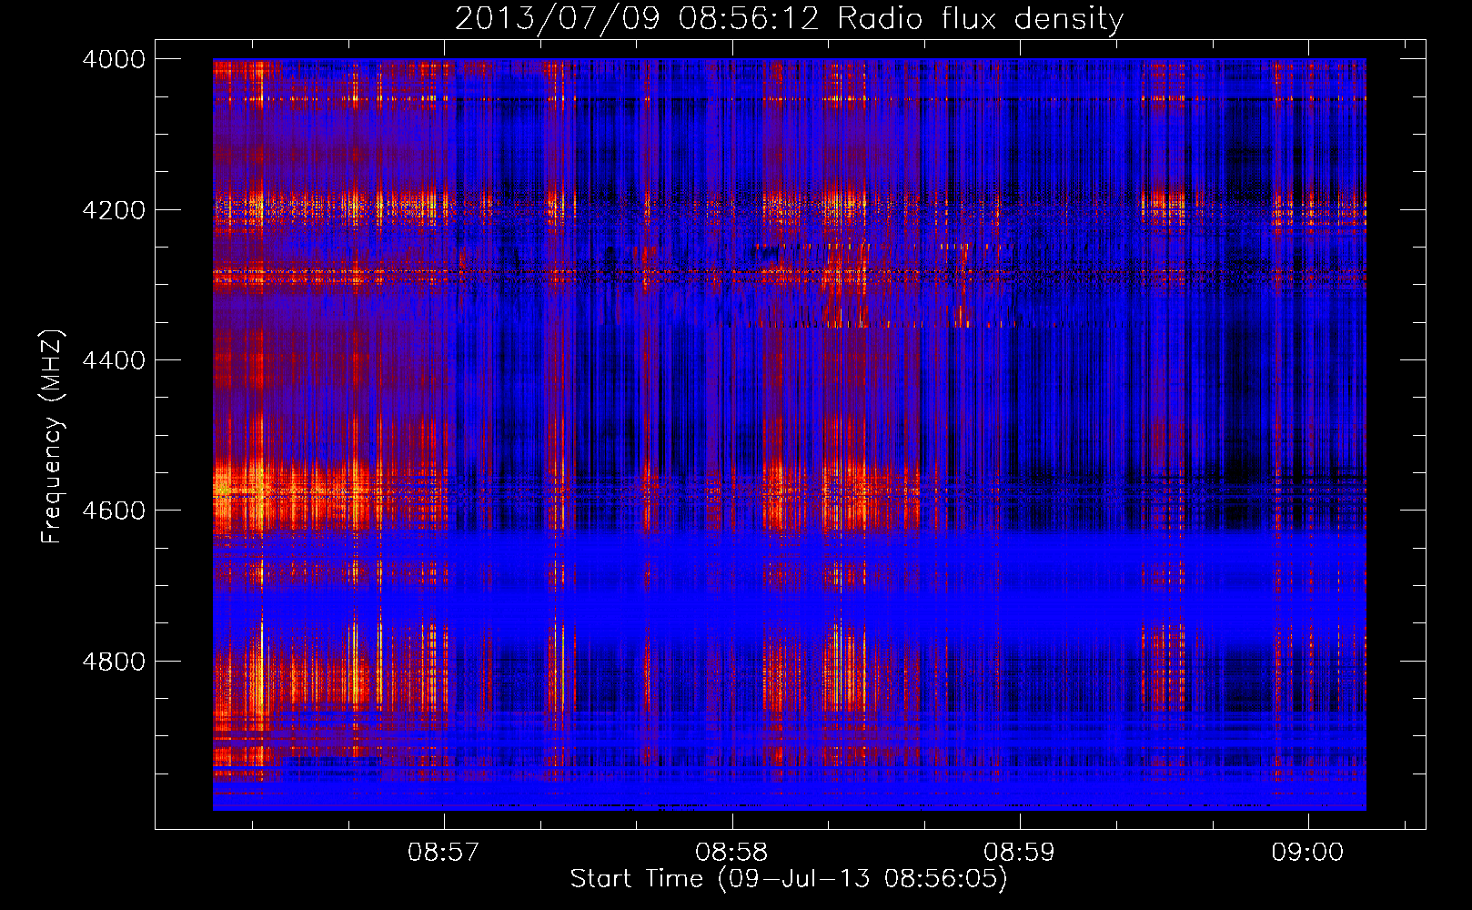Click the 08:57 time tick label
The width and height of the screenshot is (1472, 910).
[444, 852]
